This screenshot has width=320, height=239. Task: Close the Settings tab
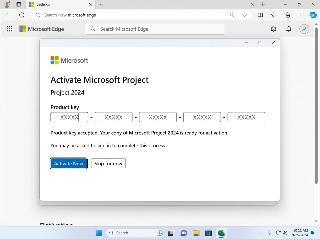pos(90,4)
